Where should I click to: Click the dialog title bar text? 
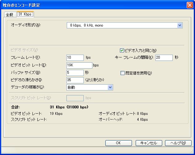[x=22, y=5]
